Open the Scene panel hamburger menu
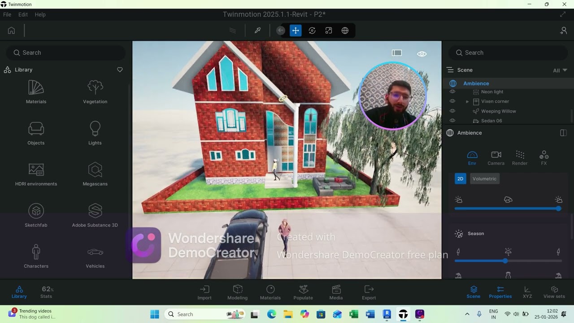The image size is (574, 323). pos(450,70)
